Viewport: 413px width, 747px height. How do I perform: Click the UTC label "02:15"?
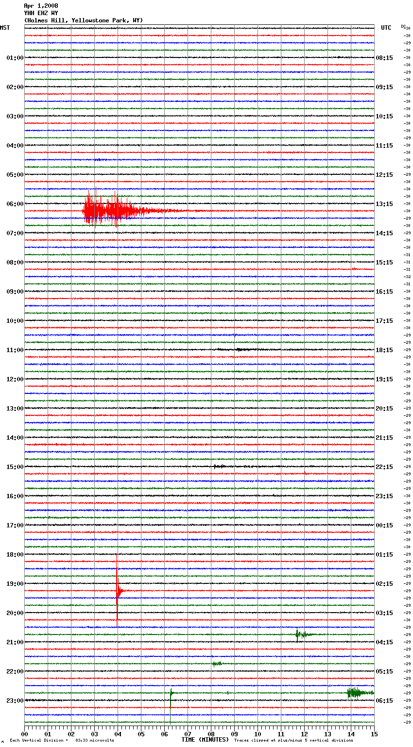click(384, 584)
